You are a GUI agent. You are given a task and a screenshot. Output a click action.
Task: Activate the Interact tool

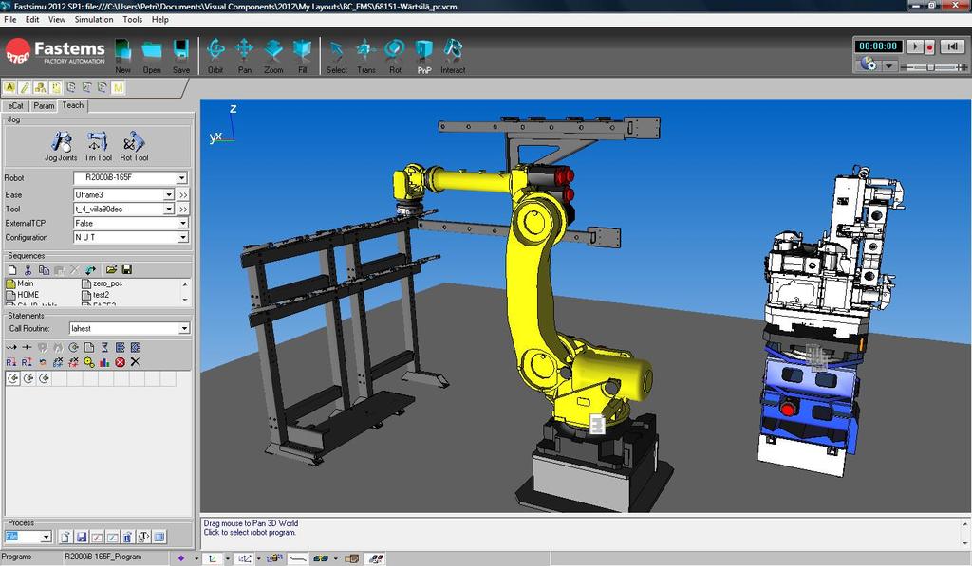click(x=453, y=55)
